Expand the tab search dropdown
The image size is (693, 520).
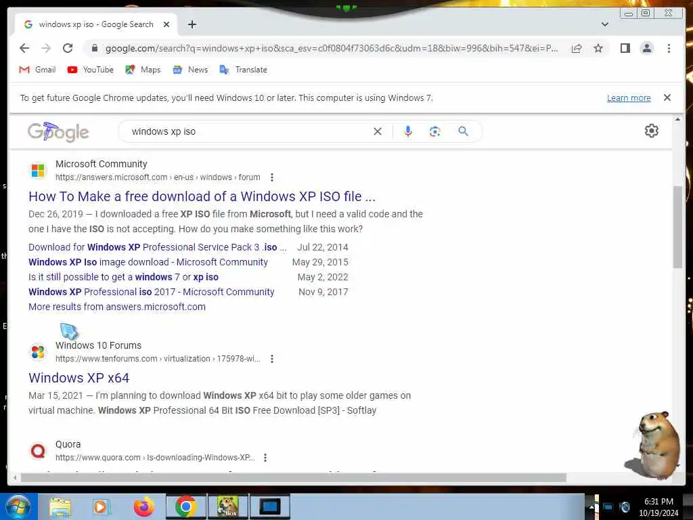pos(605,24)
